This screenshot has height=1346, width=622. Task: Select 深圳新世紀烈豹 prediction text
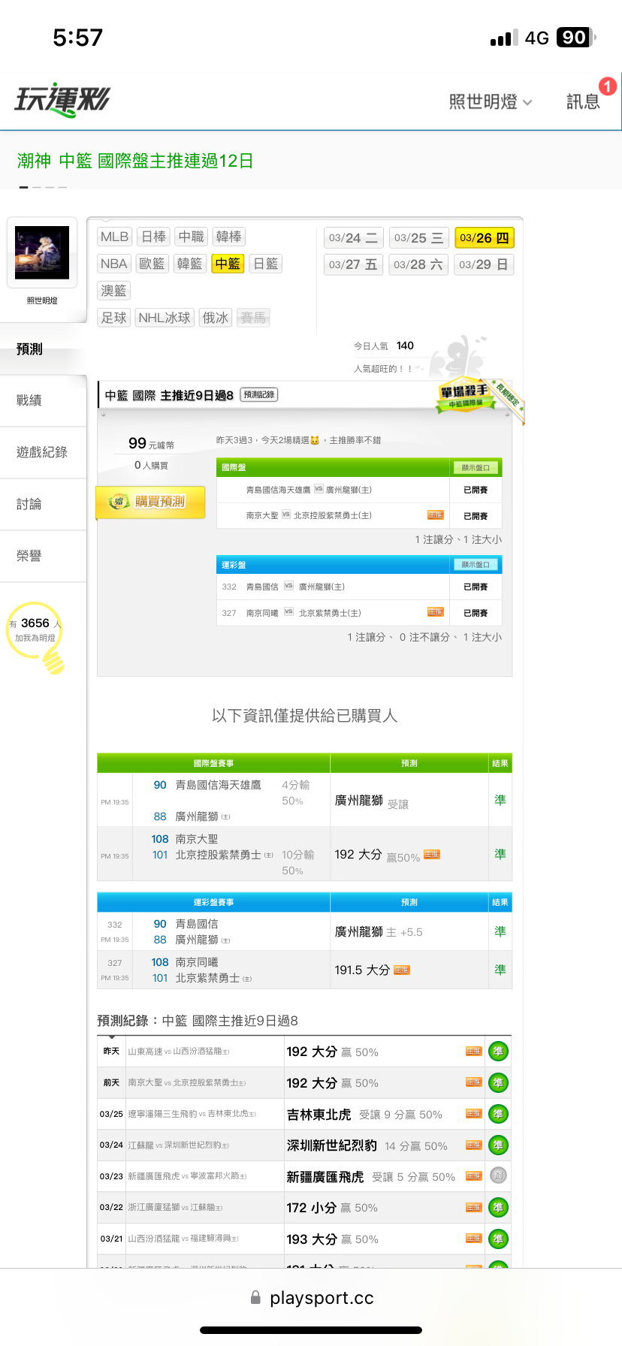click(x=331, y=1145)
